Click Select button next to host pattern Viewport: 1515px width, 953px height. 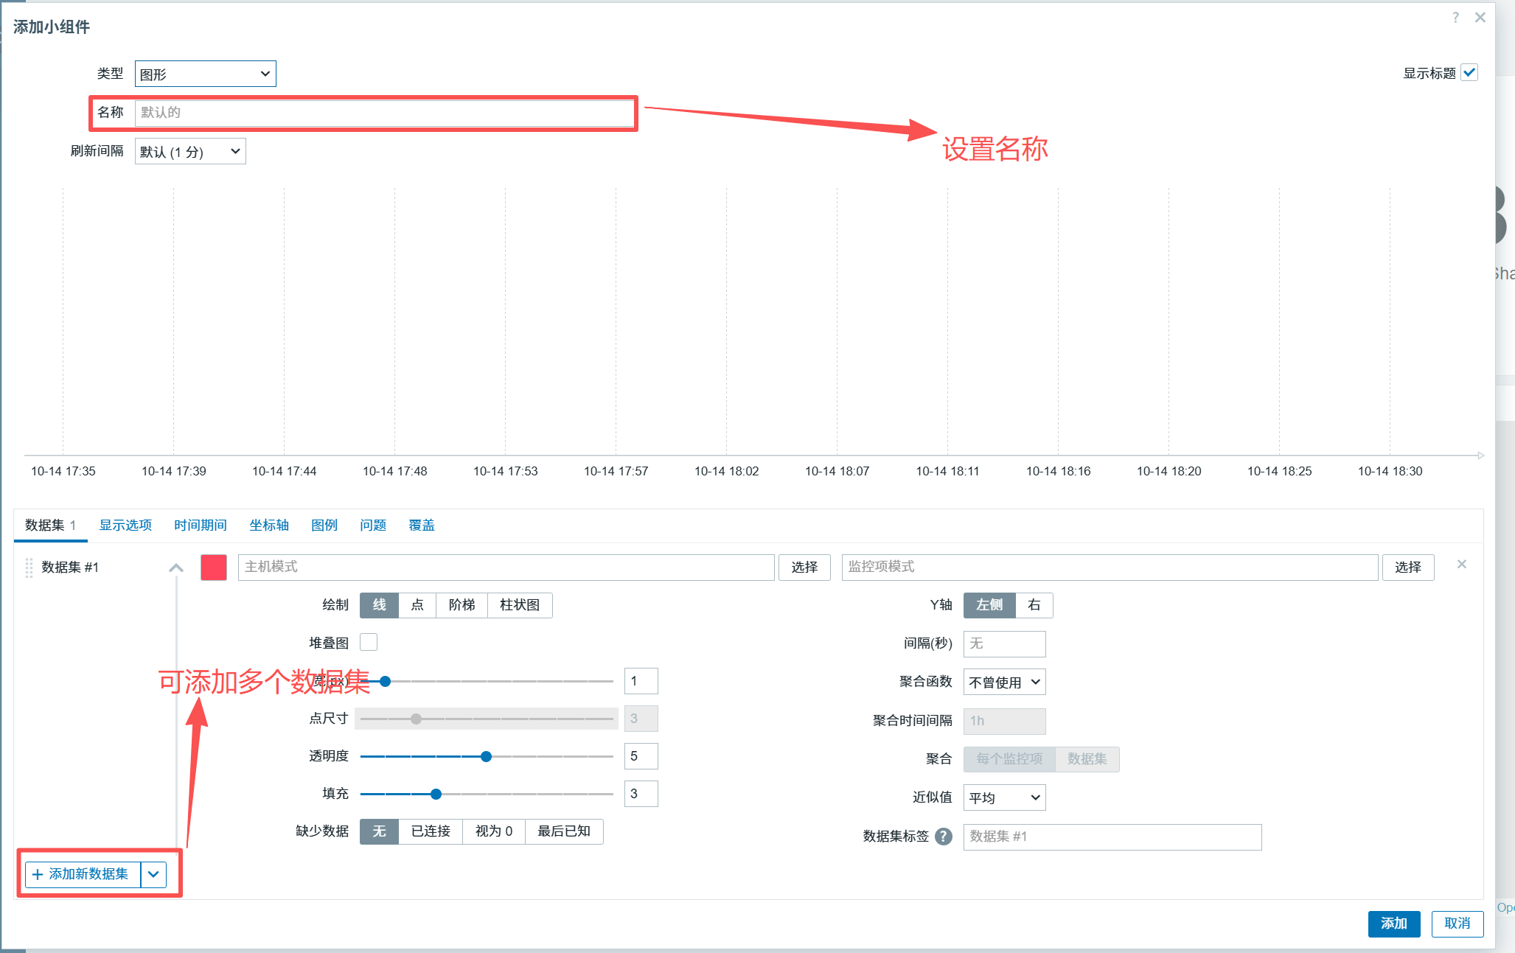pyautogui.click(x=804, y=568)
